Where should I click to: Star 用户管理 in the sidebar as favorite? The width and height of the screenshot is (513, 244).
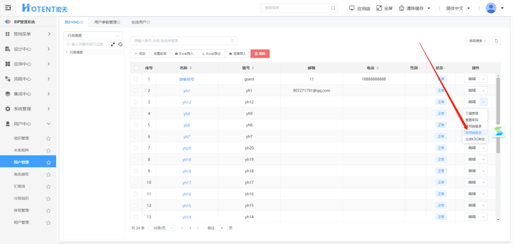[48, 163]
